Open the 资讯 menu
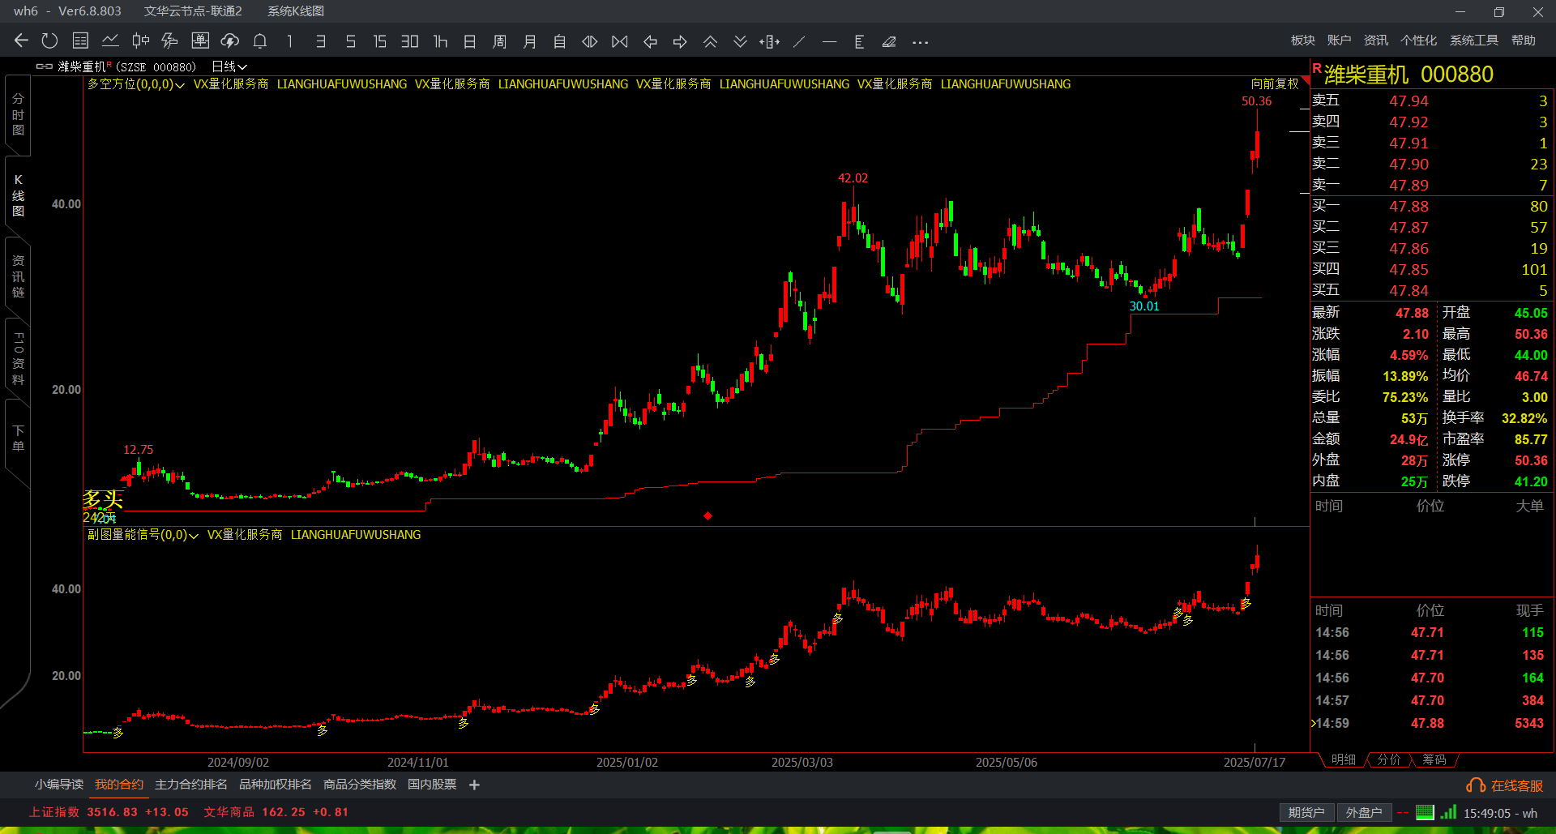 (1376, 41)
